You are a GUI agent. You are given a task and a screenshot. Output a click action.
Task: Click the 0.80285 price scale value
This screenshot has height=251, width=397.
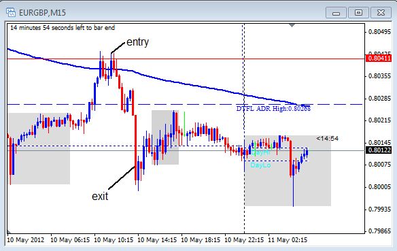379,98
